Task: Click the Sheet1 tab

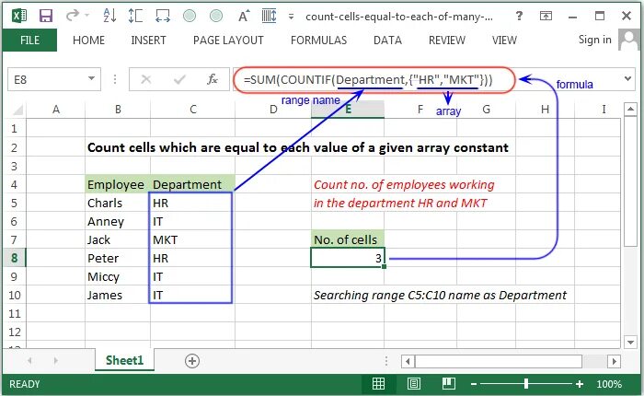Action: point(124,361)
